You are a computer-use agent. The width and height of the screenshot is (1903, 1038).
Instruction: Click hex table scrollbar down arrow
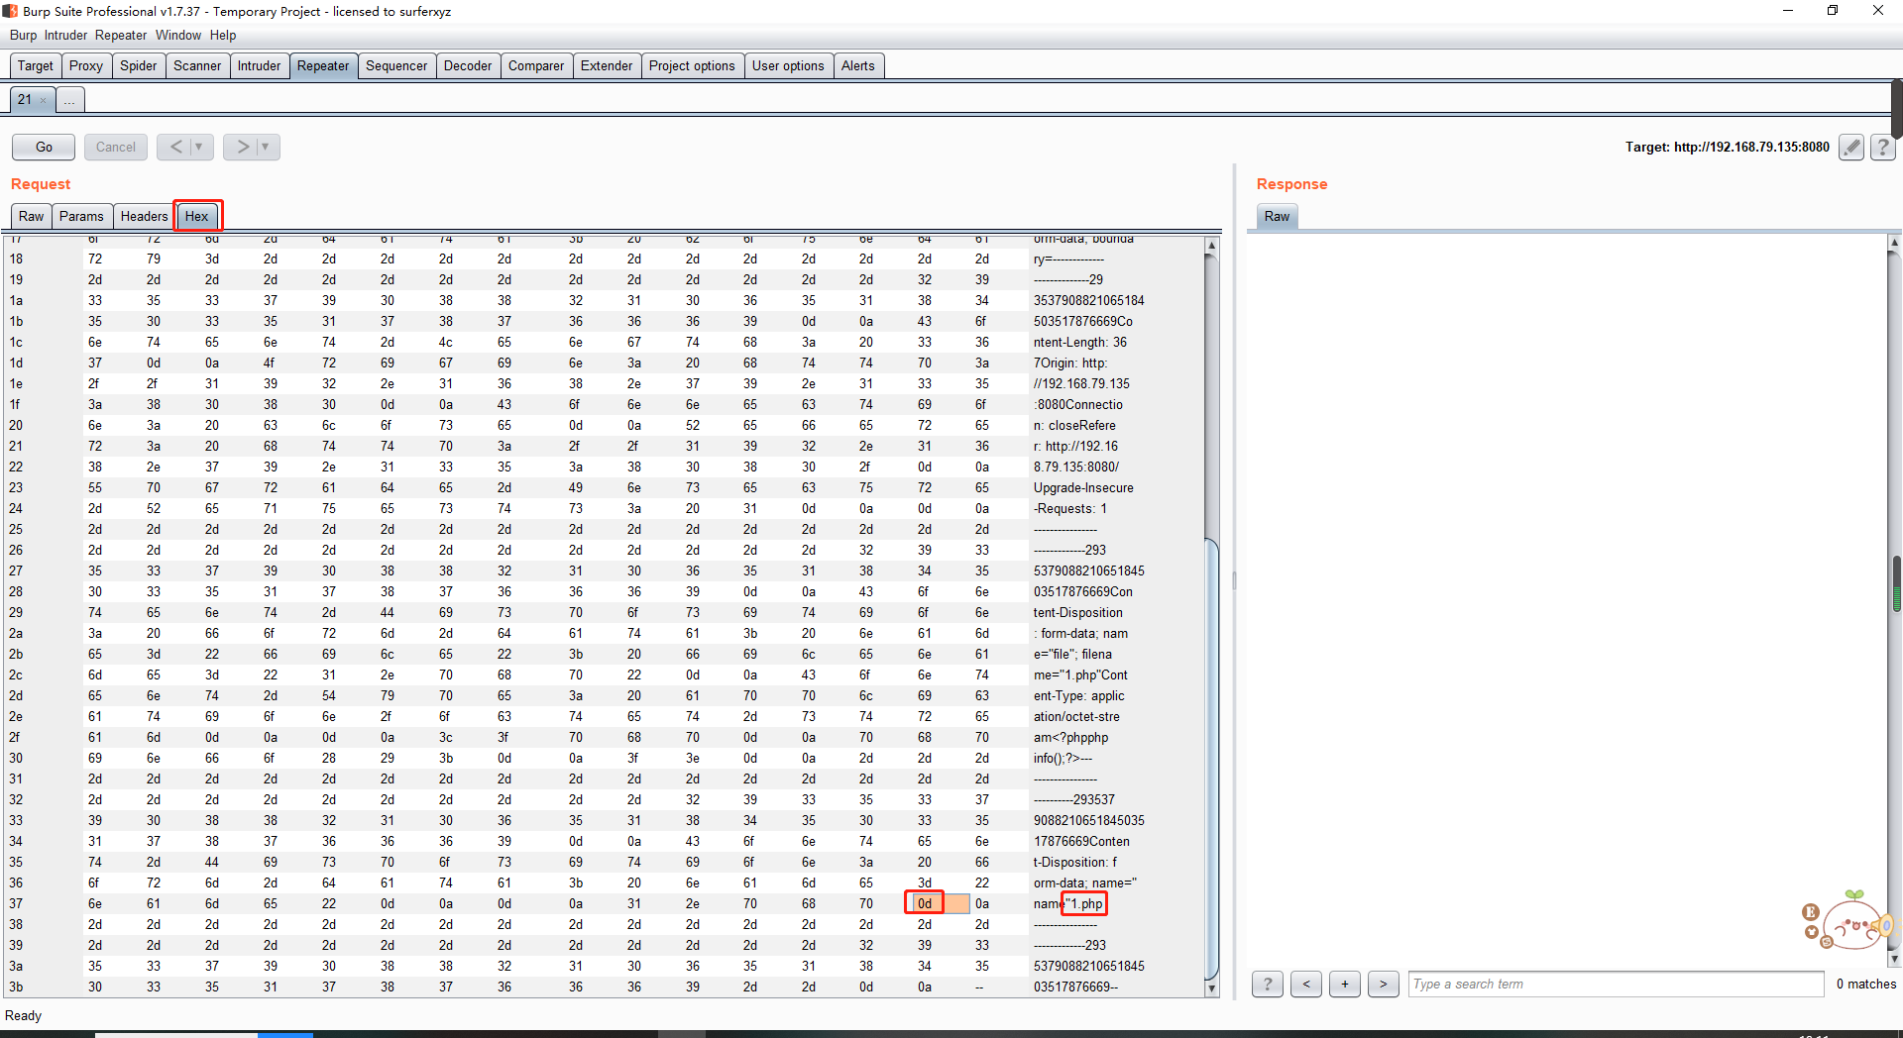pyautogui.click(x=1211, y=987)
